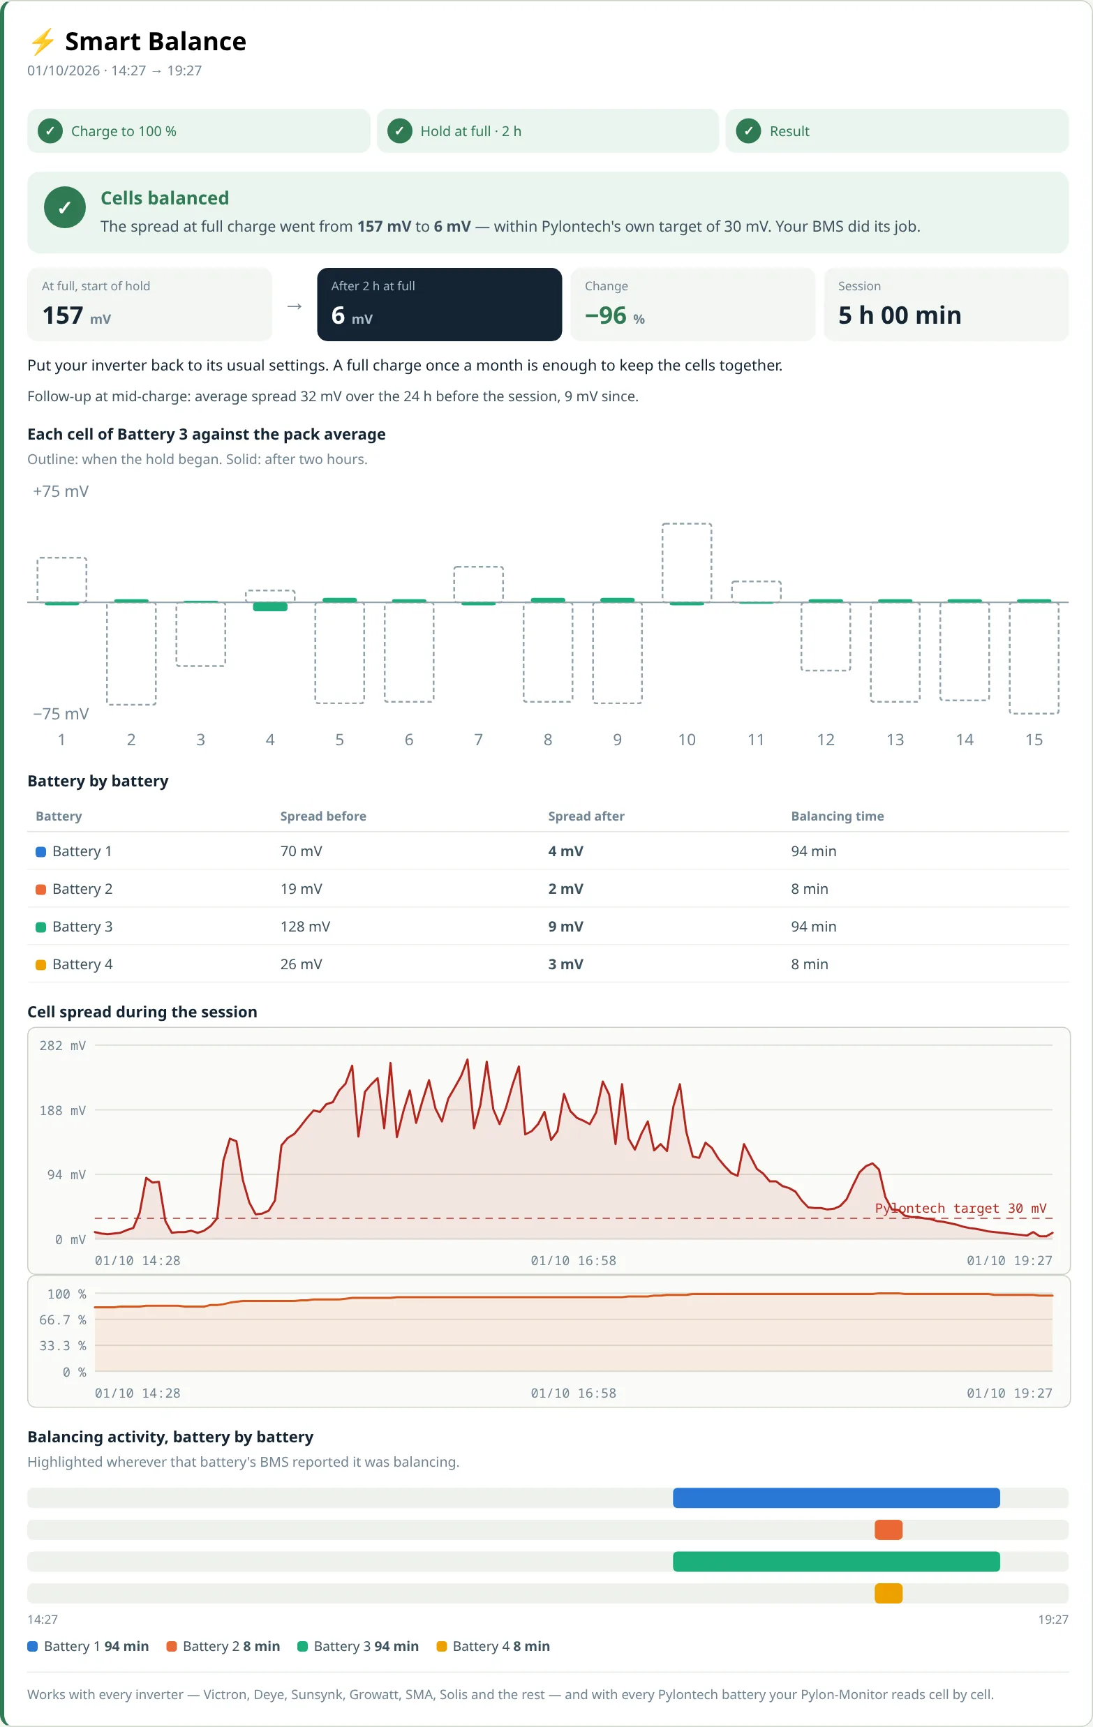Click the Balancing time column header
Image resolution: width=1093 pixels, height=1727 pixels.
click(x=838, y=816)
